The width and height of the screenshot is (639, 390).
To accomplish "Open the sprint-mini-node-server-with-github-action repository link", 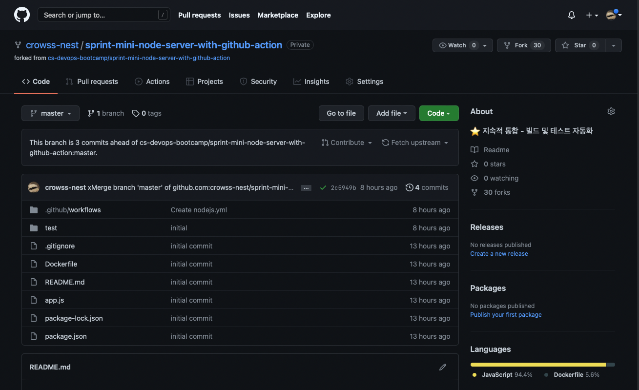I will (x=184, y=45).
